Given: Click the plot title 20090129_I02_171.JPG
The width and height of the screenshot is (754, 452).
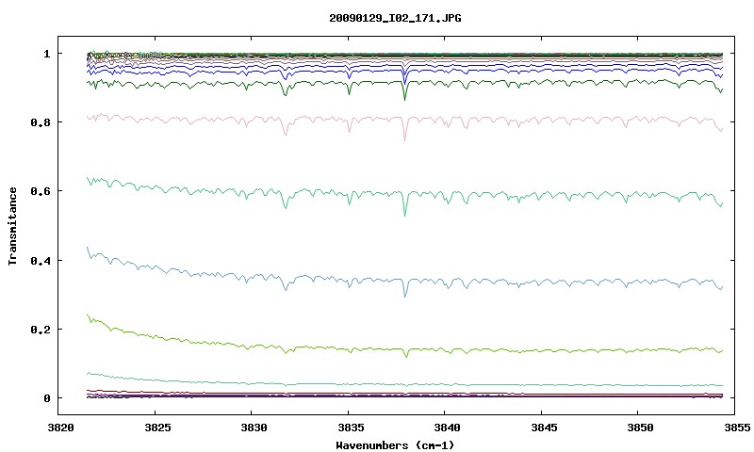Looking at the screenshot, I should pyautogui.click(x=395, y=18).
